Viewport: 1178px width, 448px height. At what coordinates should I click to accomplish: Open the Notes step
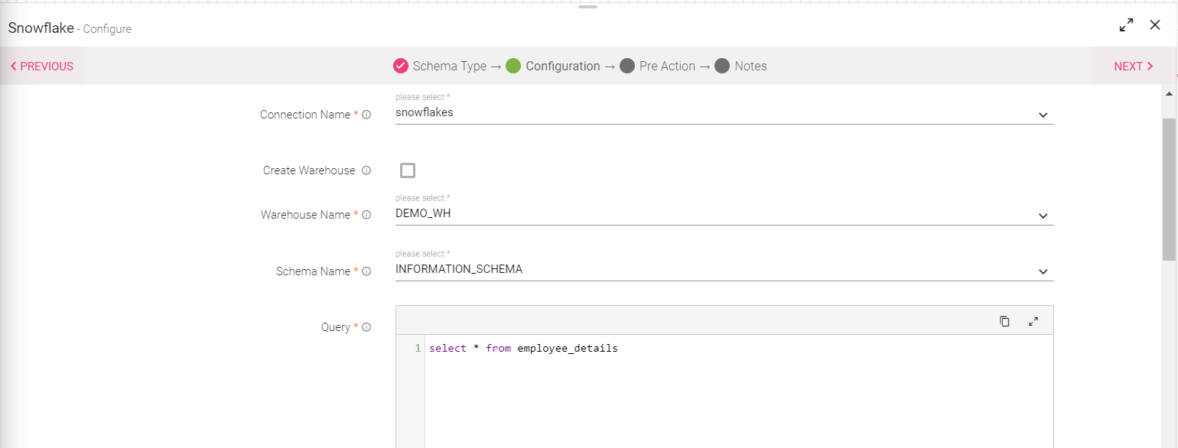pos(741,66)
